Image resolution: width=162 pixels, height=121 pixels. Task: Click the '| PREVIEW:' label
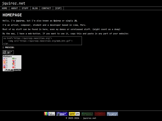click(x=9, y=48)
